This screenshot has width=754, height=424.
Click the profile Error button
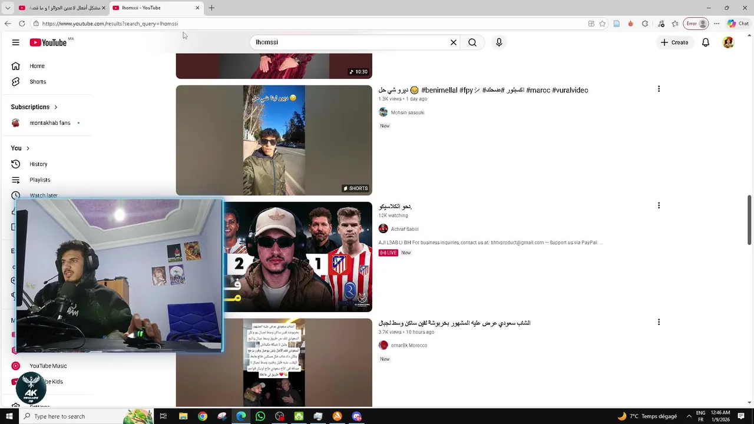696,24
